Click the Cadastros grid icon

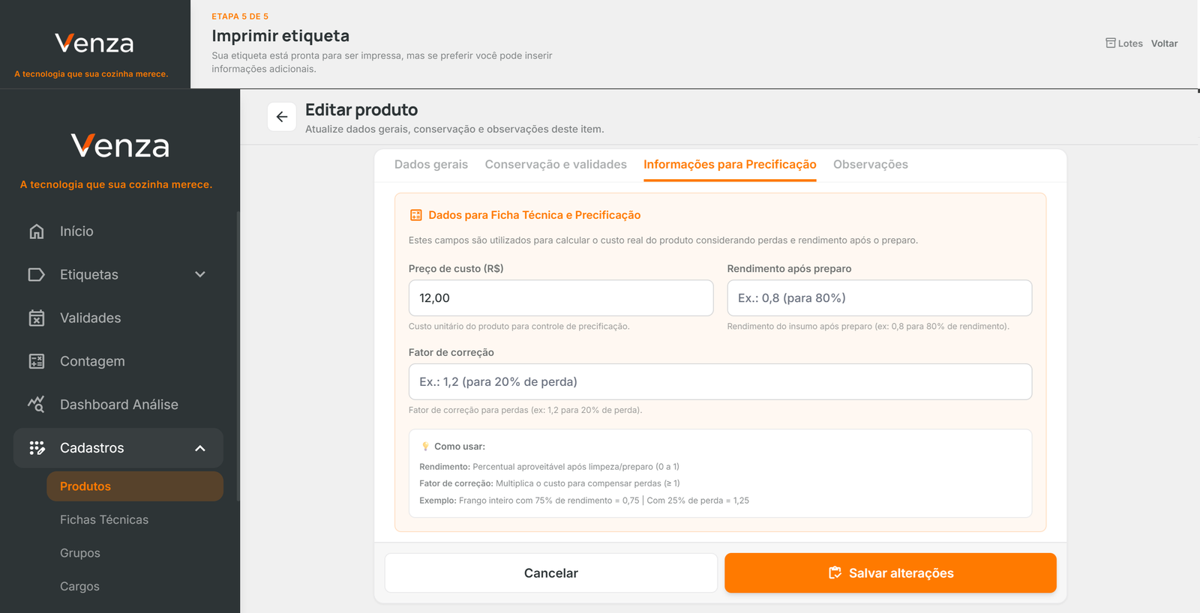click(37, 448)
